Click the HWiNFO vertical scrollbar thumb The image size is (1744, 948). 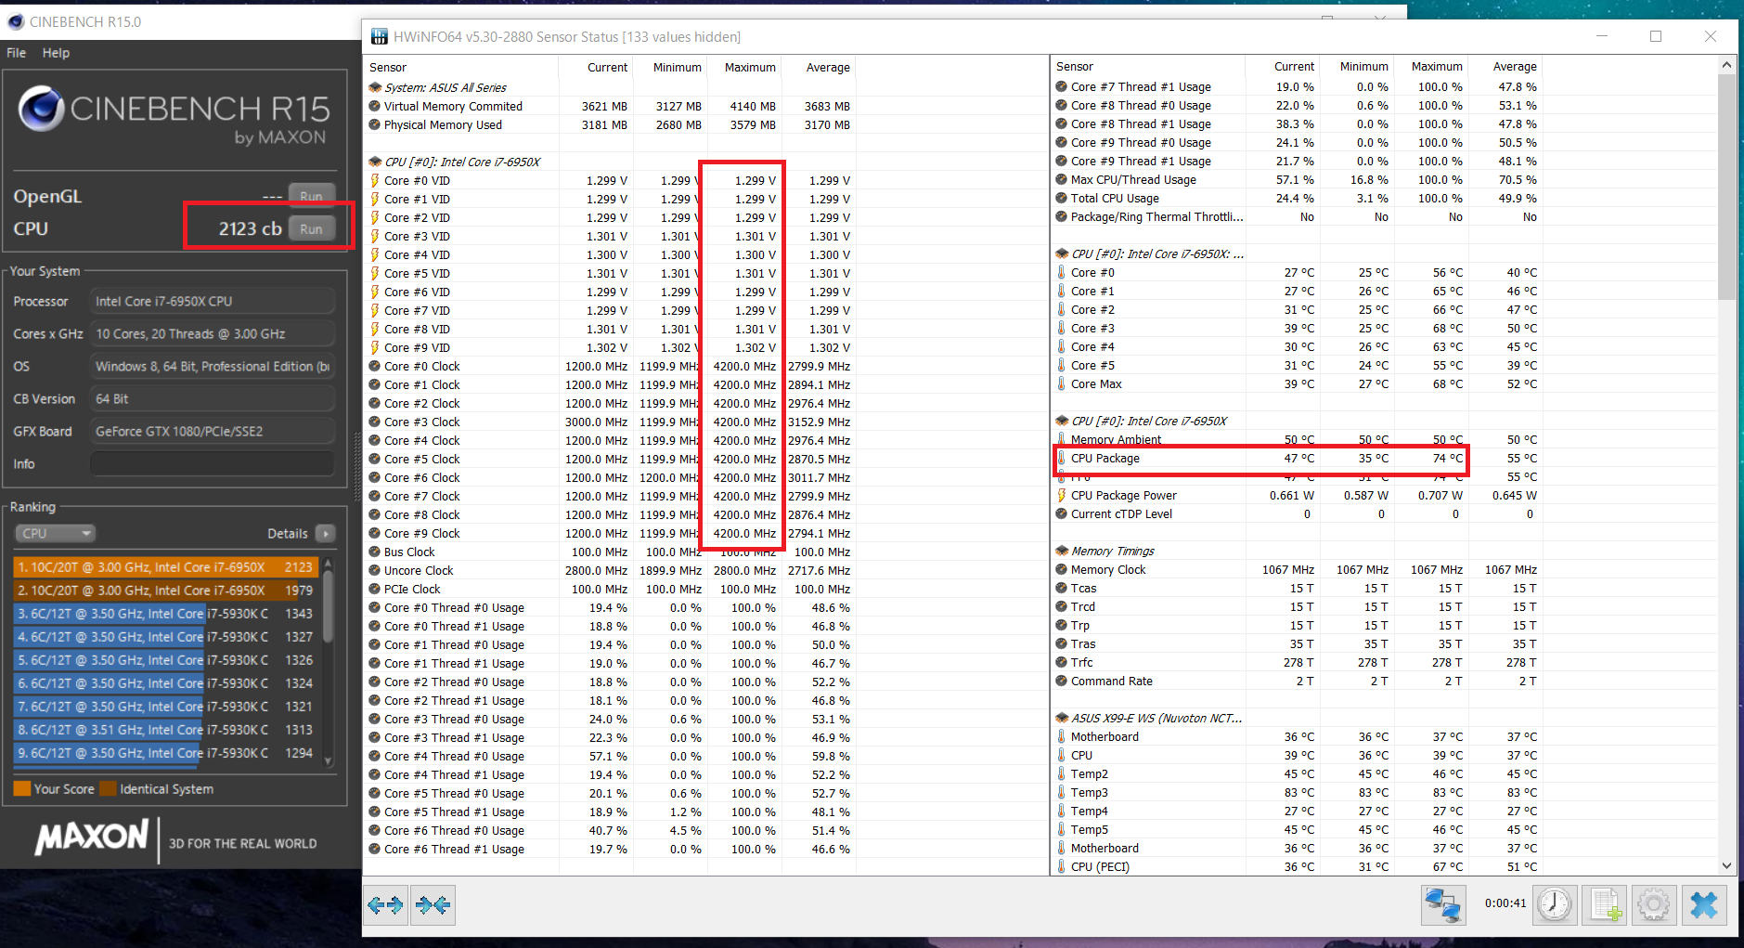coord(1726,188)
